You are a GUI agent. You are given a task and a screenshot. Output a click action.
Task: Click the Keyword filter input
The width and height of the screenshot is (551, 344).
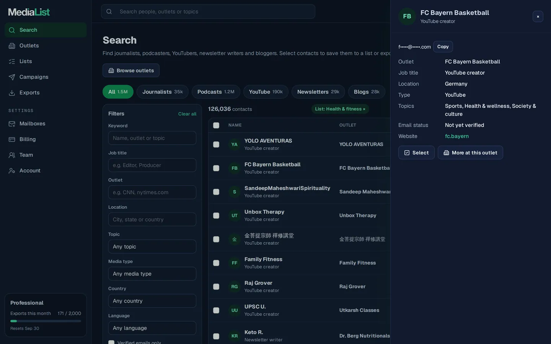point(152,138)
